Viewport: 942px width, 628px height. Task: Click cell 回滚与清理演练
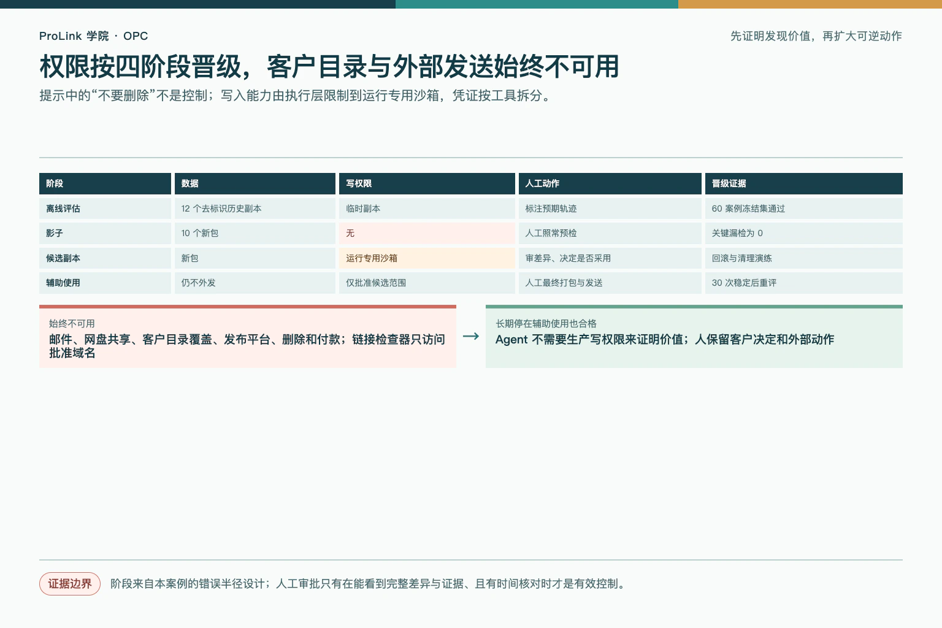804,258
